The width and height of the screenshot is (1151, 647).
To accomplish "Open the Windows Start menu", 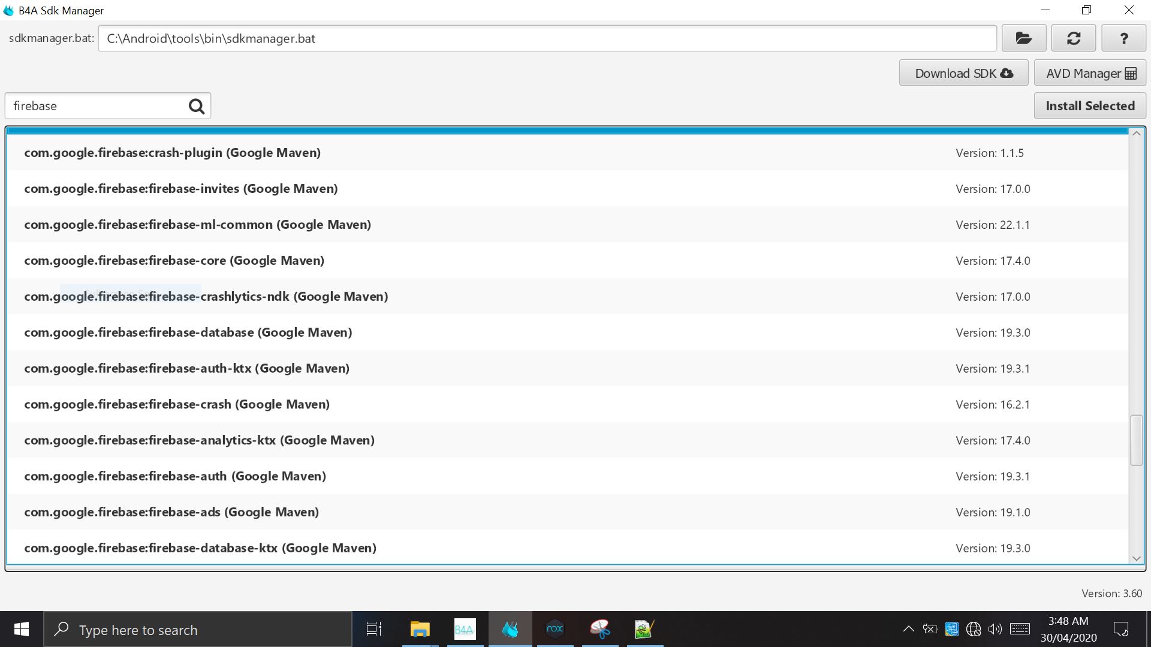I will pyautogui.click(x=22, y=629).
